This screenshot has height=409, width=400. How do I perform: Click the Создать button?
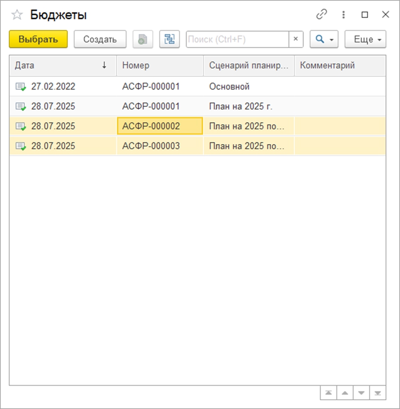click(100, 39)
